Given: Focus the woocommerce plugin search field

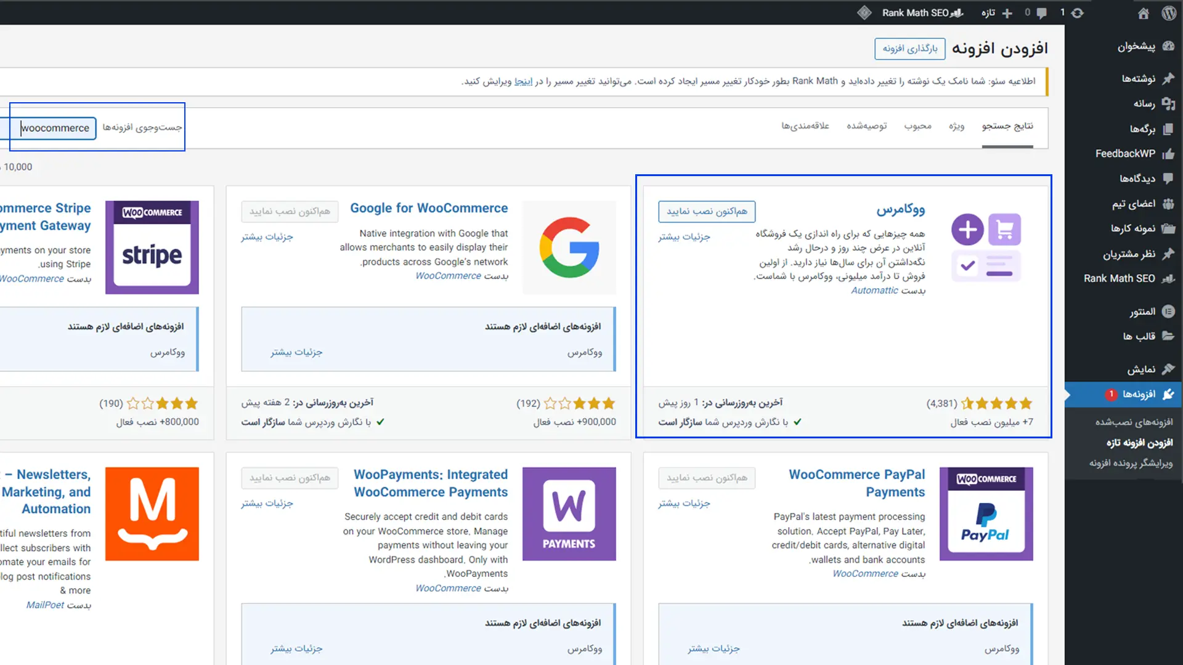Looking at the screenshot, I should tap(48, 128).
